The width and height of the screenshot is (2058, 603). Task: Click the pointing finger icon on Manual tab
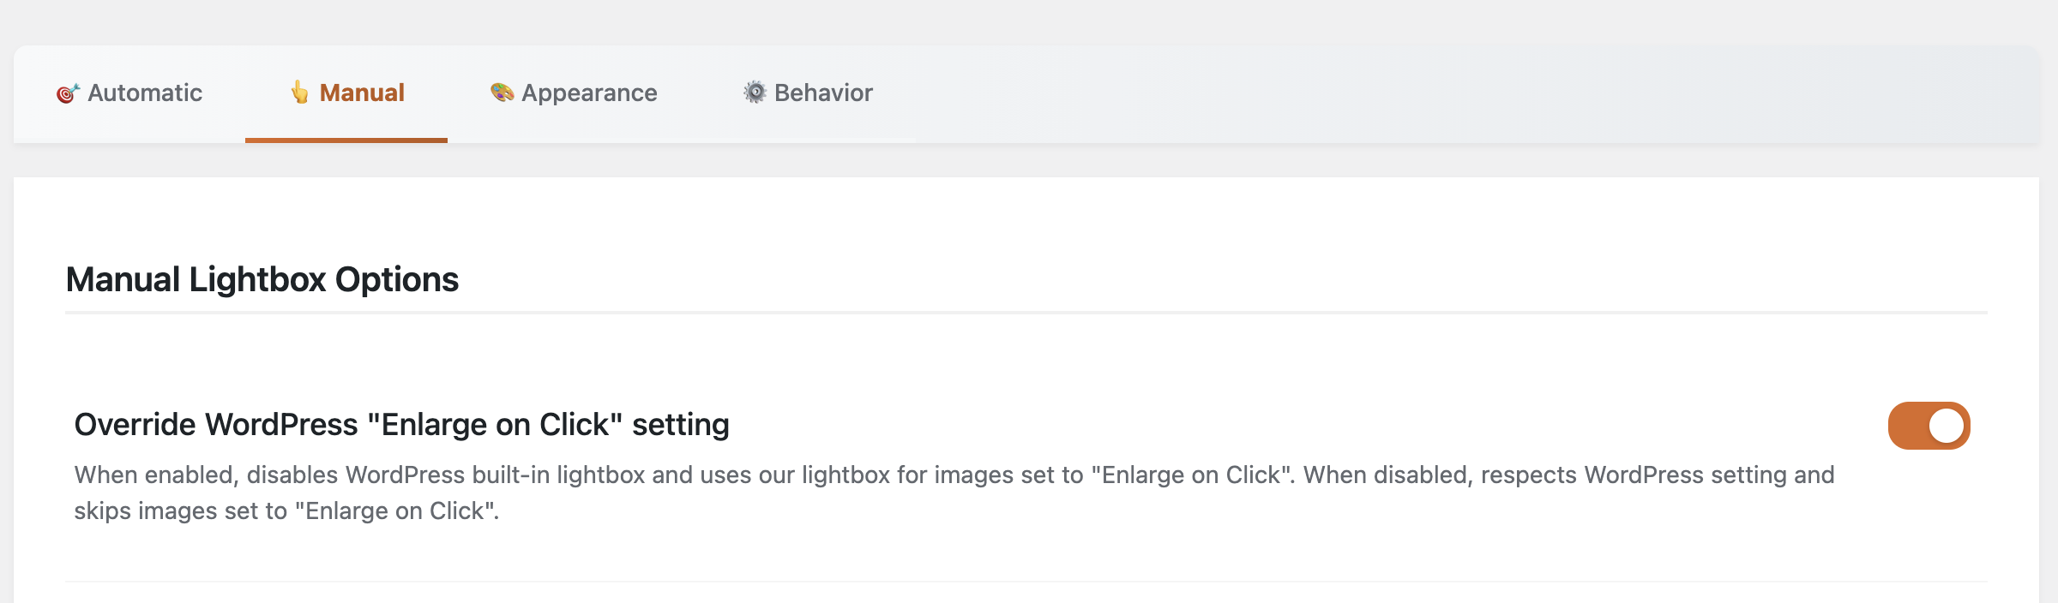[299, 93]
